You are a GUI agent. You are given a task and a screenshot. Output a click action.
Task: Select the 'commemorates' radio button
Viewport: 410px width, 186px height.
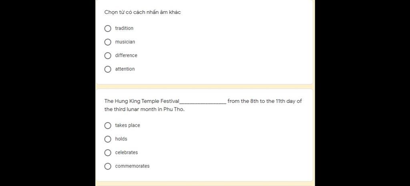coord(108,166)
